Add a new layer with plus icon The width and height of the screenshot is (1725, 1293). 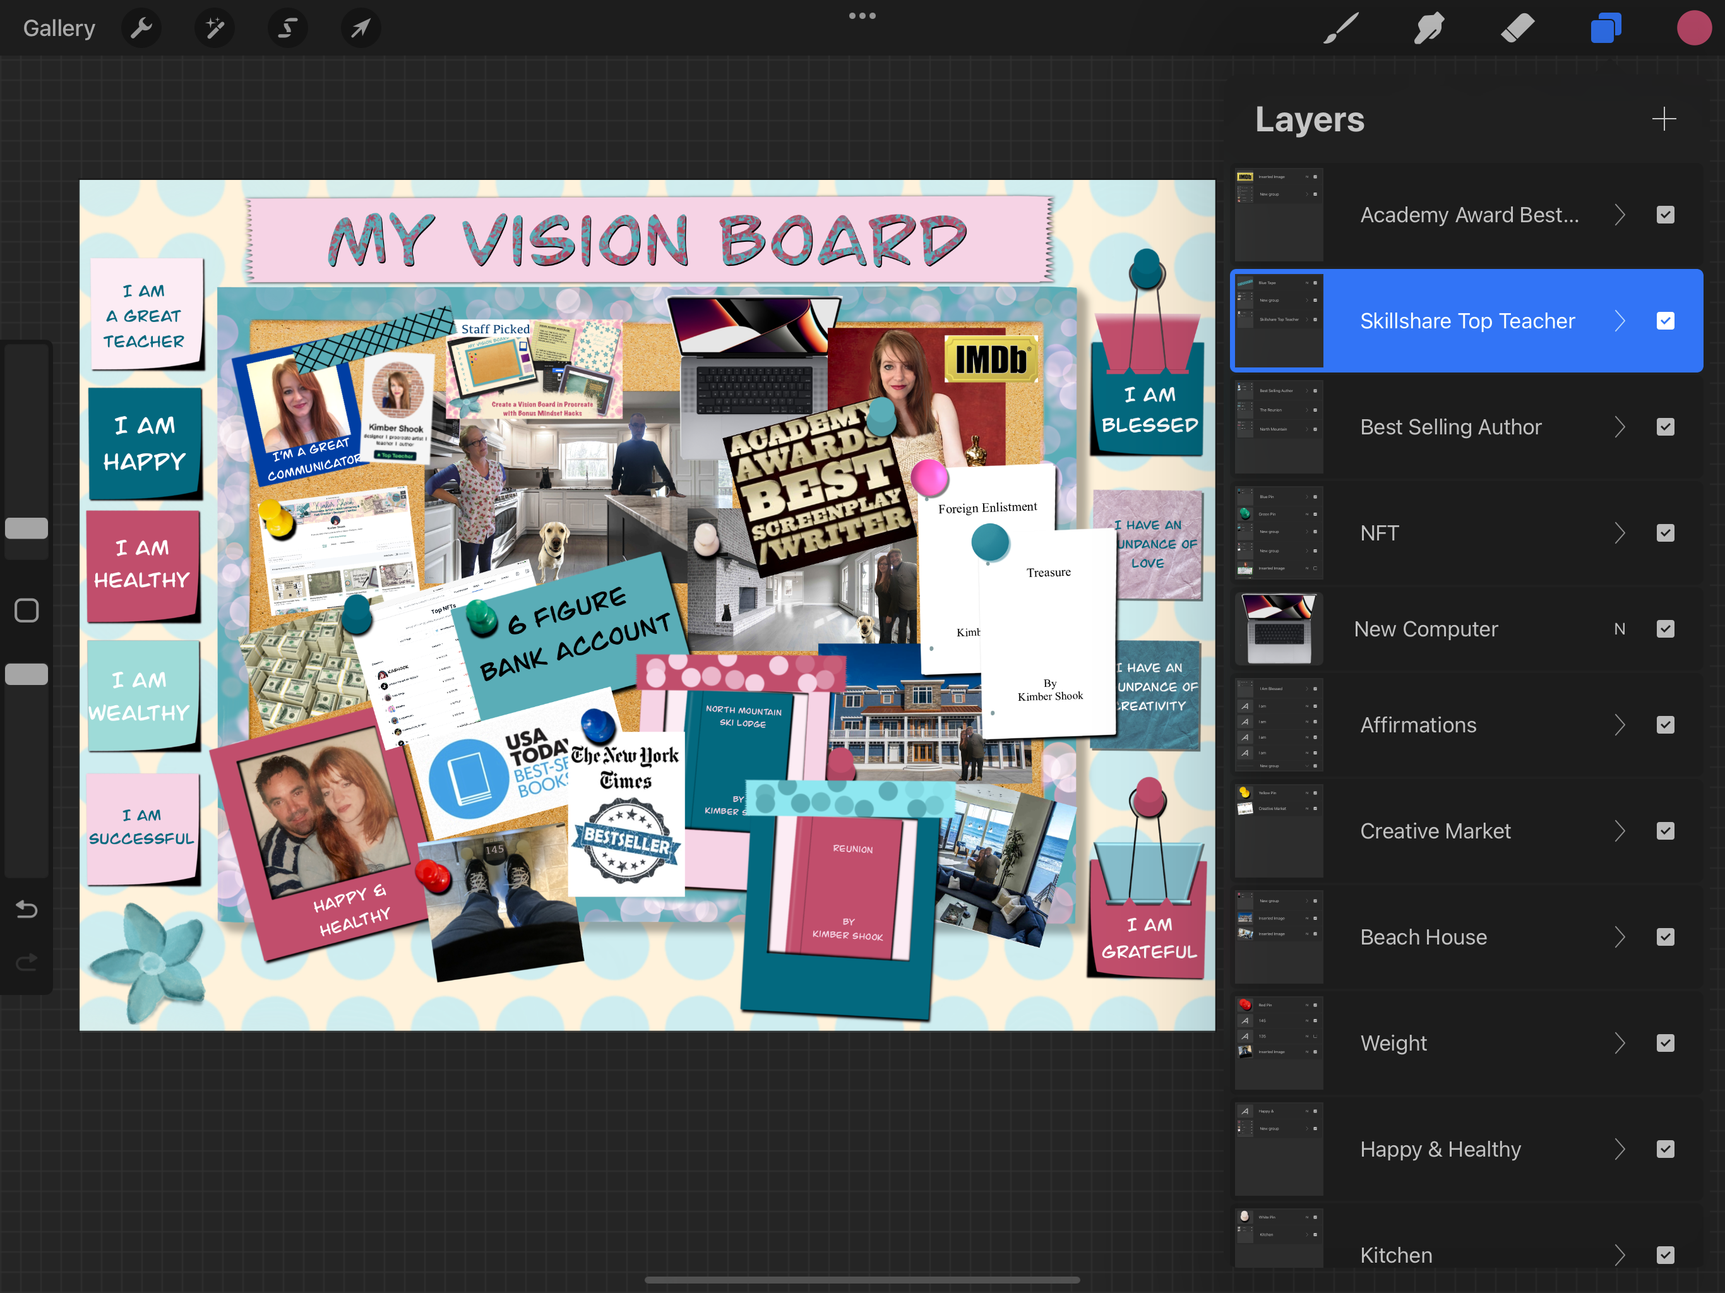tap(1663, 119)
